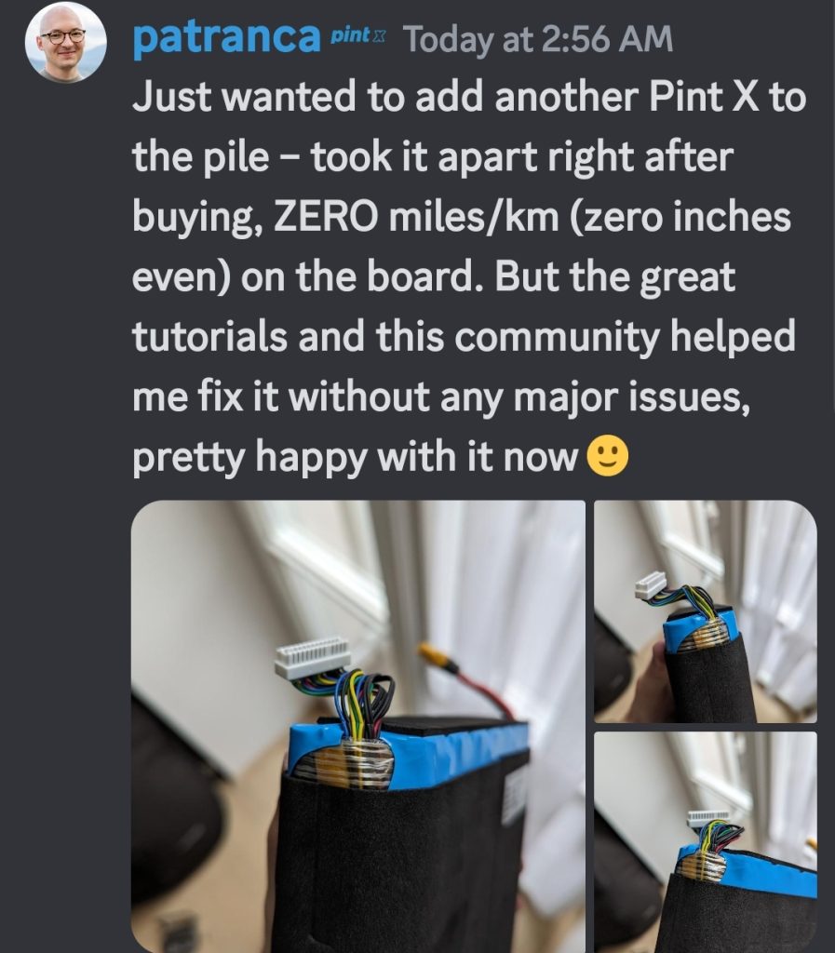Open patranca's profile avatar picture

click(66, 43)
